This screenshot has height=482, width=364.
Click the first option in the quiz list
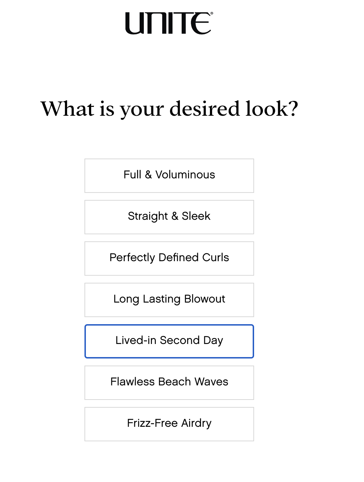(169, 175)
